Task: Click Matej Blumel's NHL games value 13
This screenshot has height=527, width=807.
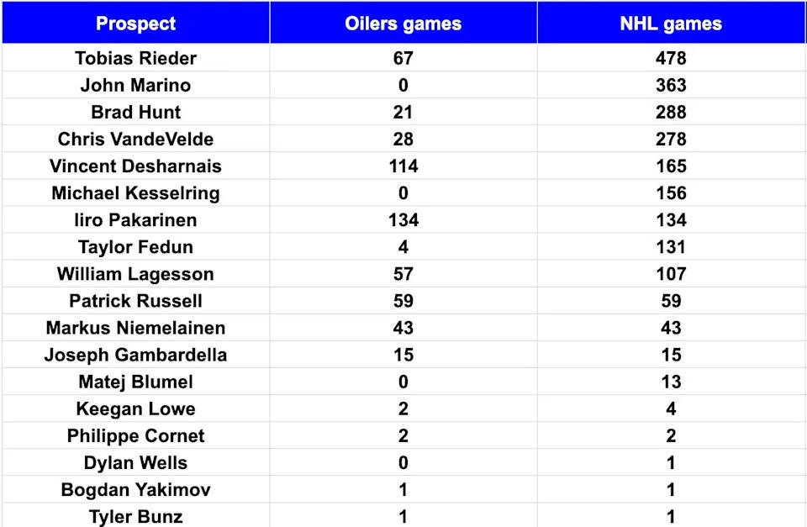Action: [671, 382]
